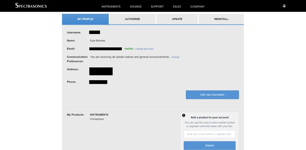306x150 pixels.
Task: Open the Support menu
Action: pyautogui.click(x=157, y=7)
